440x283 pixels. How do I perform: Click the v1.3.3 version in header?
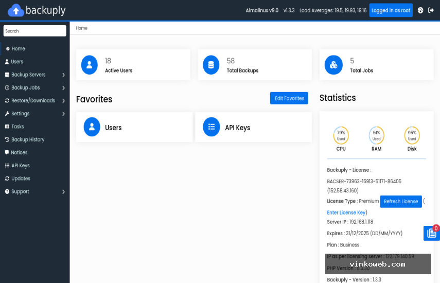tap(289, 11)
